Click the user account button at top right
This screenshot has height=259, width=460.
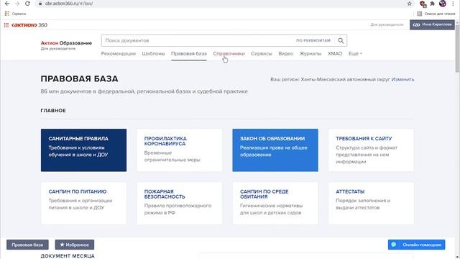[432, 24]
